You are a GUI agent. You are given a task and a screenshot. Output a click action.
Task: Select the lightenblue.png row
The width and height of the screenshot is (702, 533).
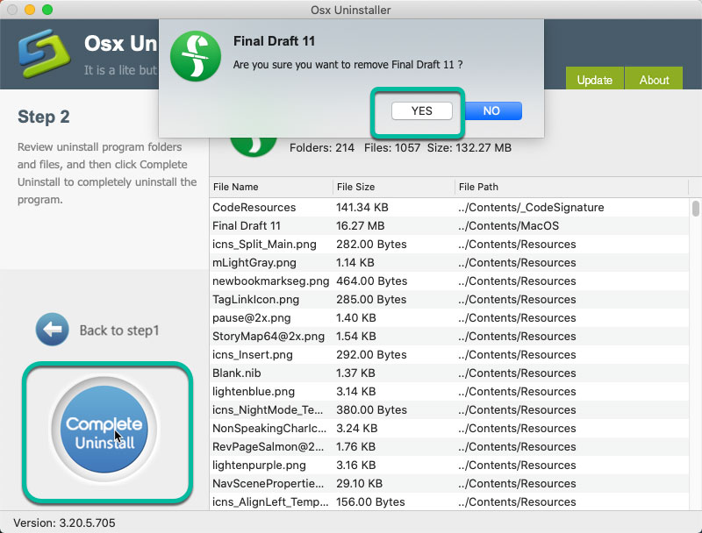pyautogui.click(x=253, y=392)
